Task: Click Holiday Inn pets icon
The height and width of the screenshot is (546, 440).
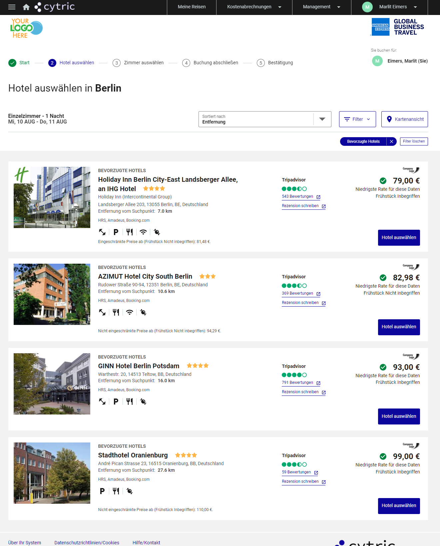Action: point(157,232)
